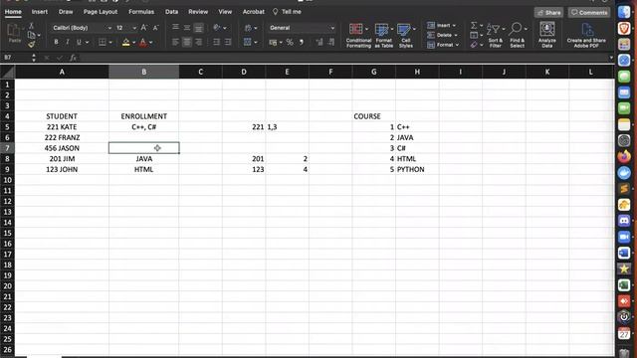Open the Comments pane
The width and height of the screenshot is (637, 358).
coord(589,13)
